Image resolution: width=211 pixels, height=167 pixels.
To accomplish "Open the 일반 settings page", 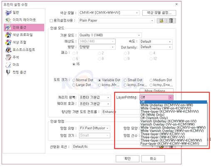I will click(24, 12).
